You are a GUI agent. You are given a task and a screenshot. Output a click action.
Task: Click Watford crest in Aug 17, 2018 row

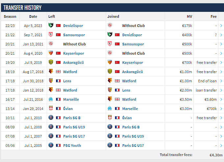click(51, 71)
